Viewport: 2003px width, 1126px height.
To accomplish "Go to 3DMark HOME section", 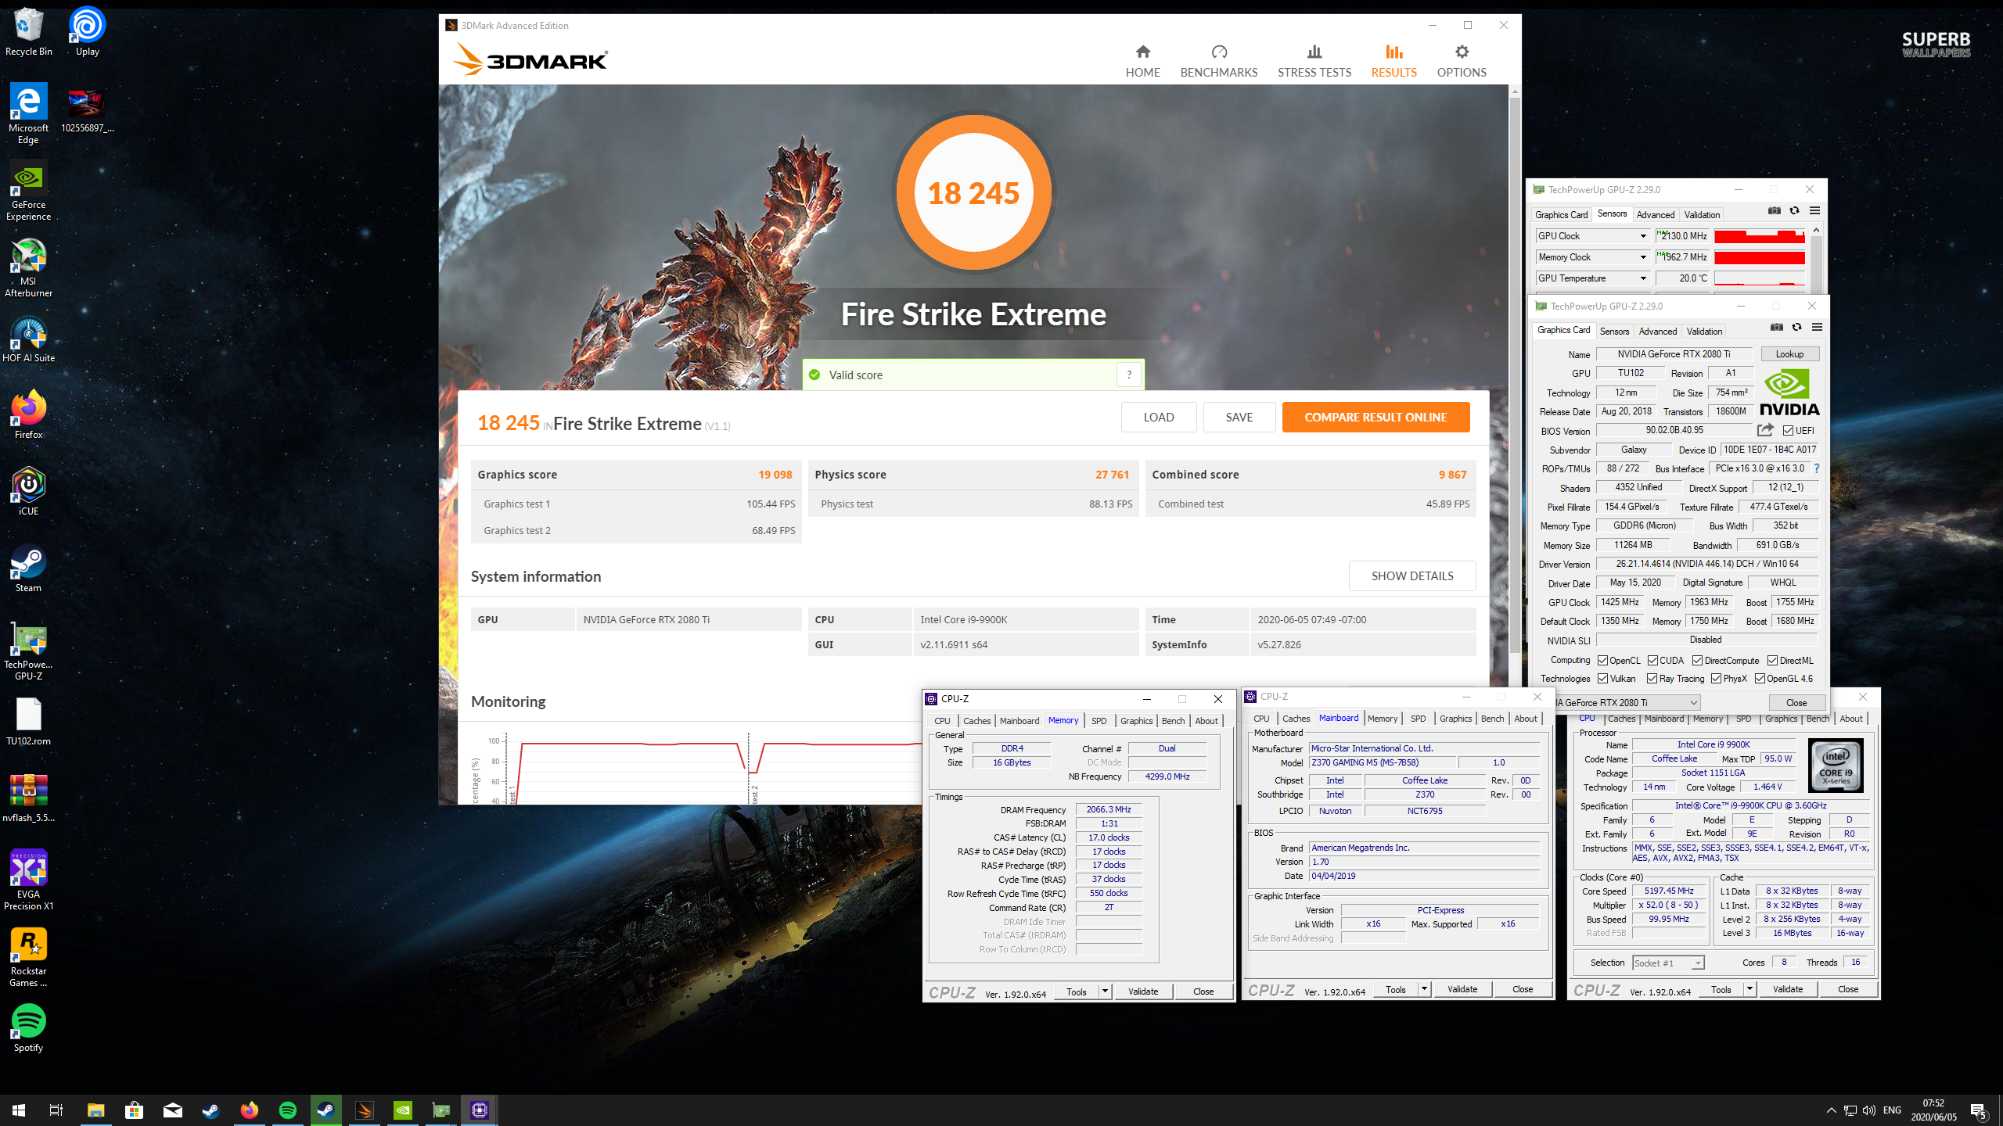I will pyautogui.click(x=1143, y=61).
